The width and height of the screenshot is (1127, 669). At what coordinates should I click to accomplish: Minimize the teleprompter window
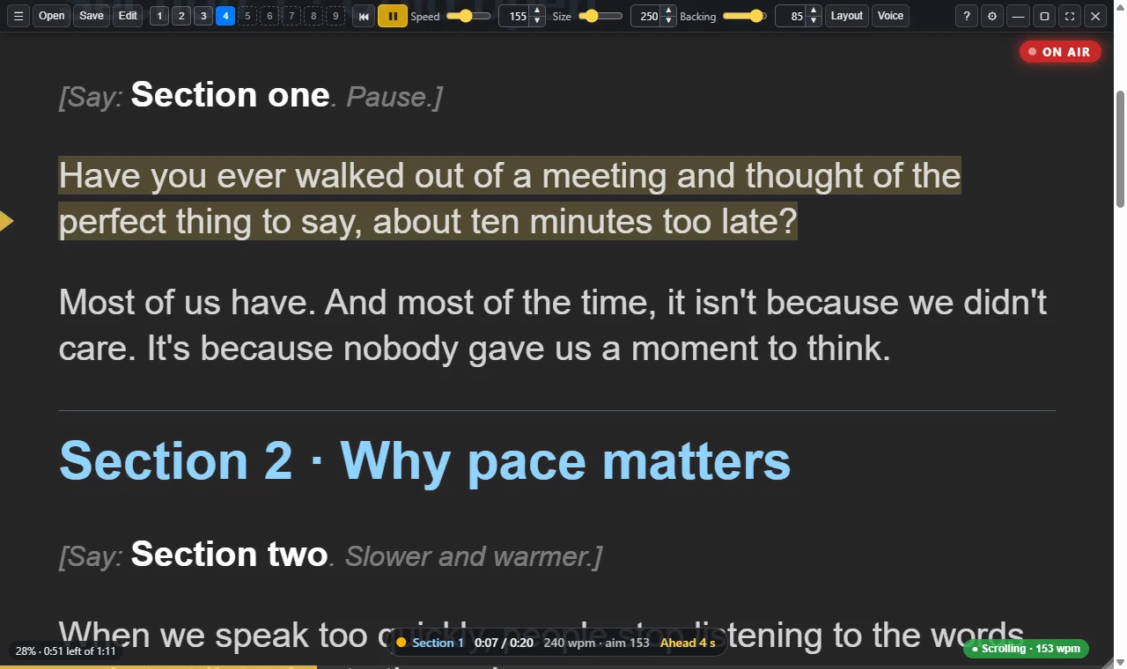1018,16
